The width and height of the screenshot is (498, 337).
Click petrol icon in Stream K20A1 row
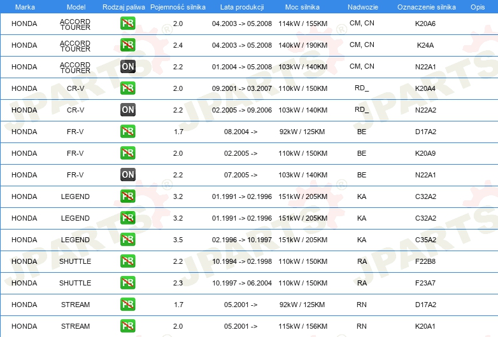pos(127,326)
